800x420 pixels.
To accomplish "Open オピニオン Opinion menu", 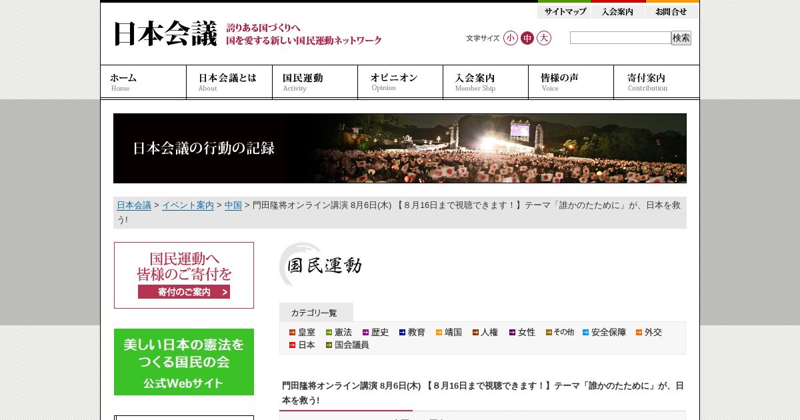I will (400, 82).
